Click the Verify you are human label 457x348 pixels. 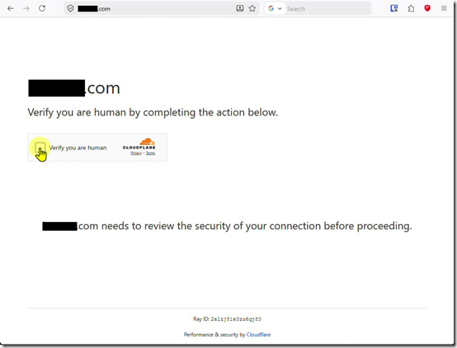pyautogui.click(x=78, y=148)
